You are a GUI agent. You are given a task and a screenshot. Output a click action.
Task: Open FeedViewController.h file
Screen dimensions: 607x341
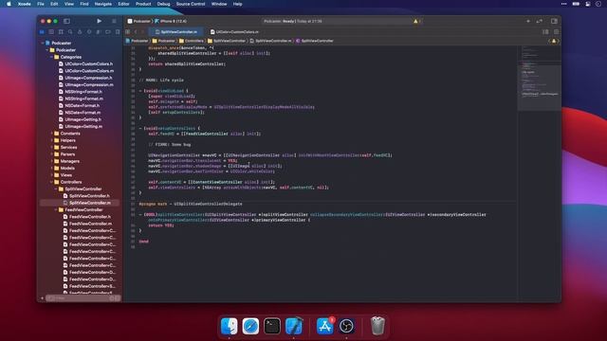coord(86,217)
